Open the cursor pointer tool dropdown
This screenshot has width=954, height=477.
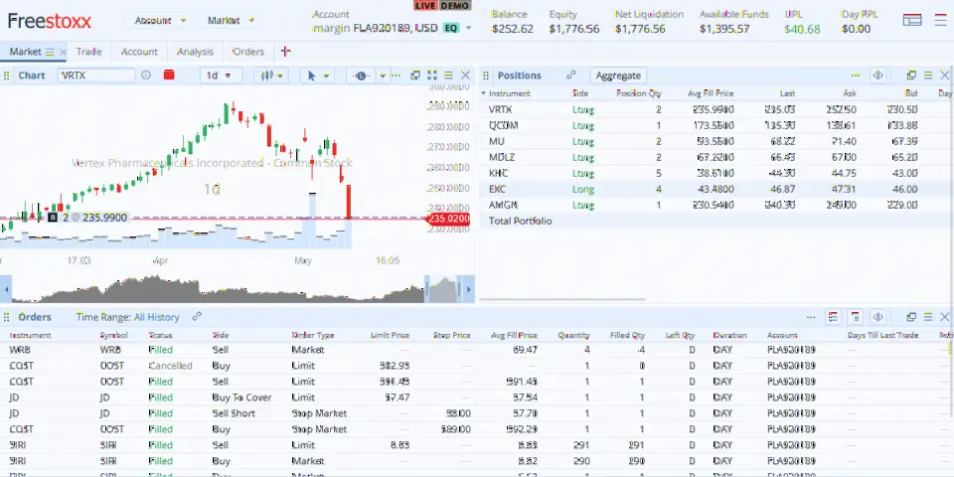point(317,76)
